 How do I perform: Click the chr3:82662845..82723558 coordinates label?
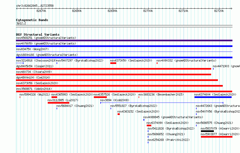tap(35, 6)
